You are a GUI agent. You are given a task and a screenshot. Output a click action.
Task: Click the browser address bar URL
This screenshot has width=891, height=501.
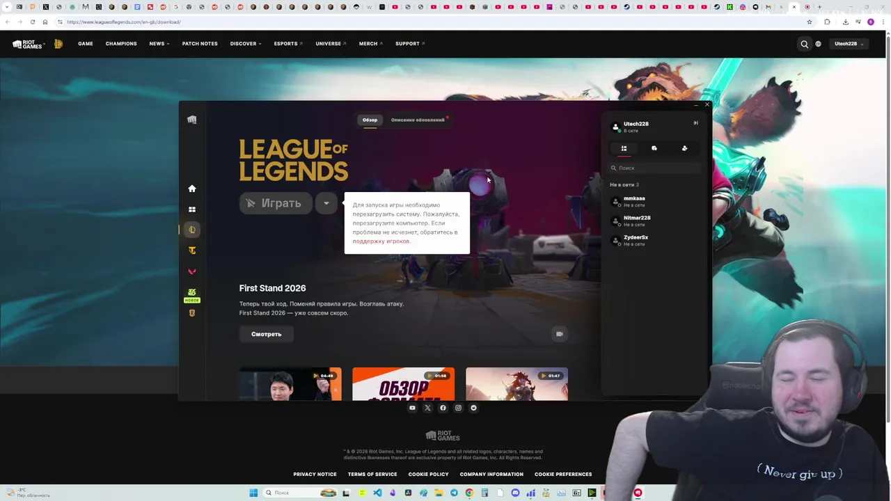click(x=124, y=22)
